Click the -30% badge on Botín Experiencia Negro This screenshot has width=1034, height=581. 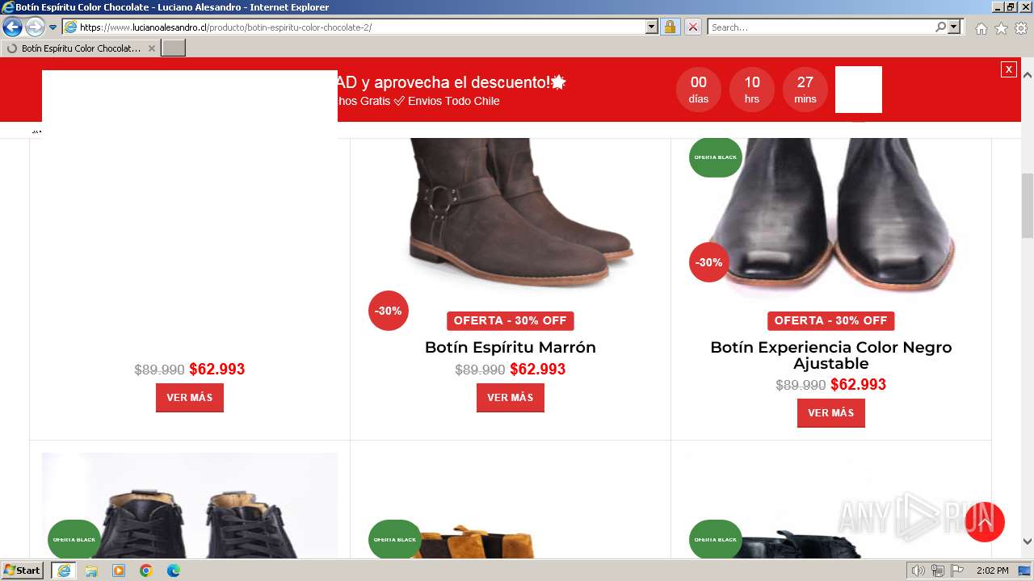pyautogui.click(x=709, y=262)
